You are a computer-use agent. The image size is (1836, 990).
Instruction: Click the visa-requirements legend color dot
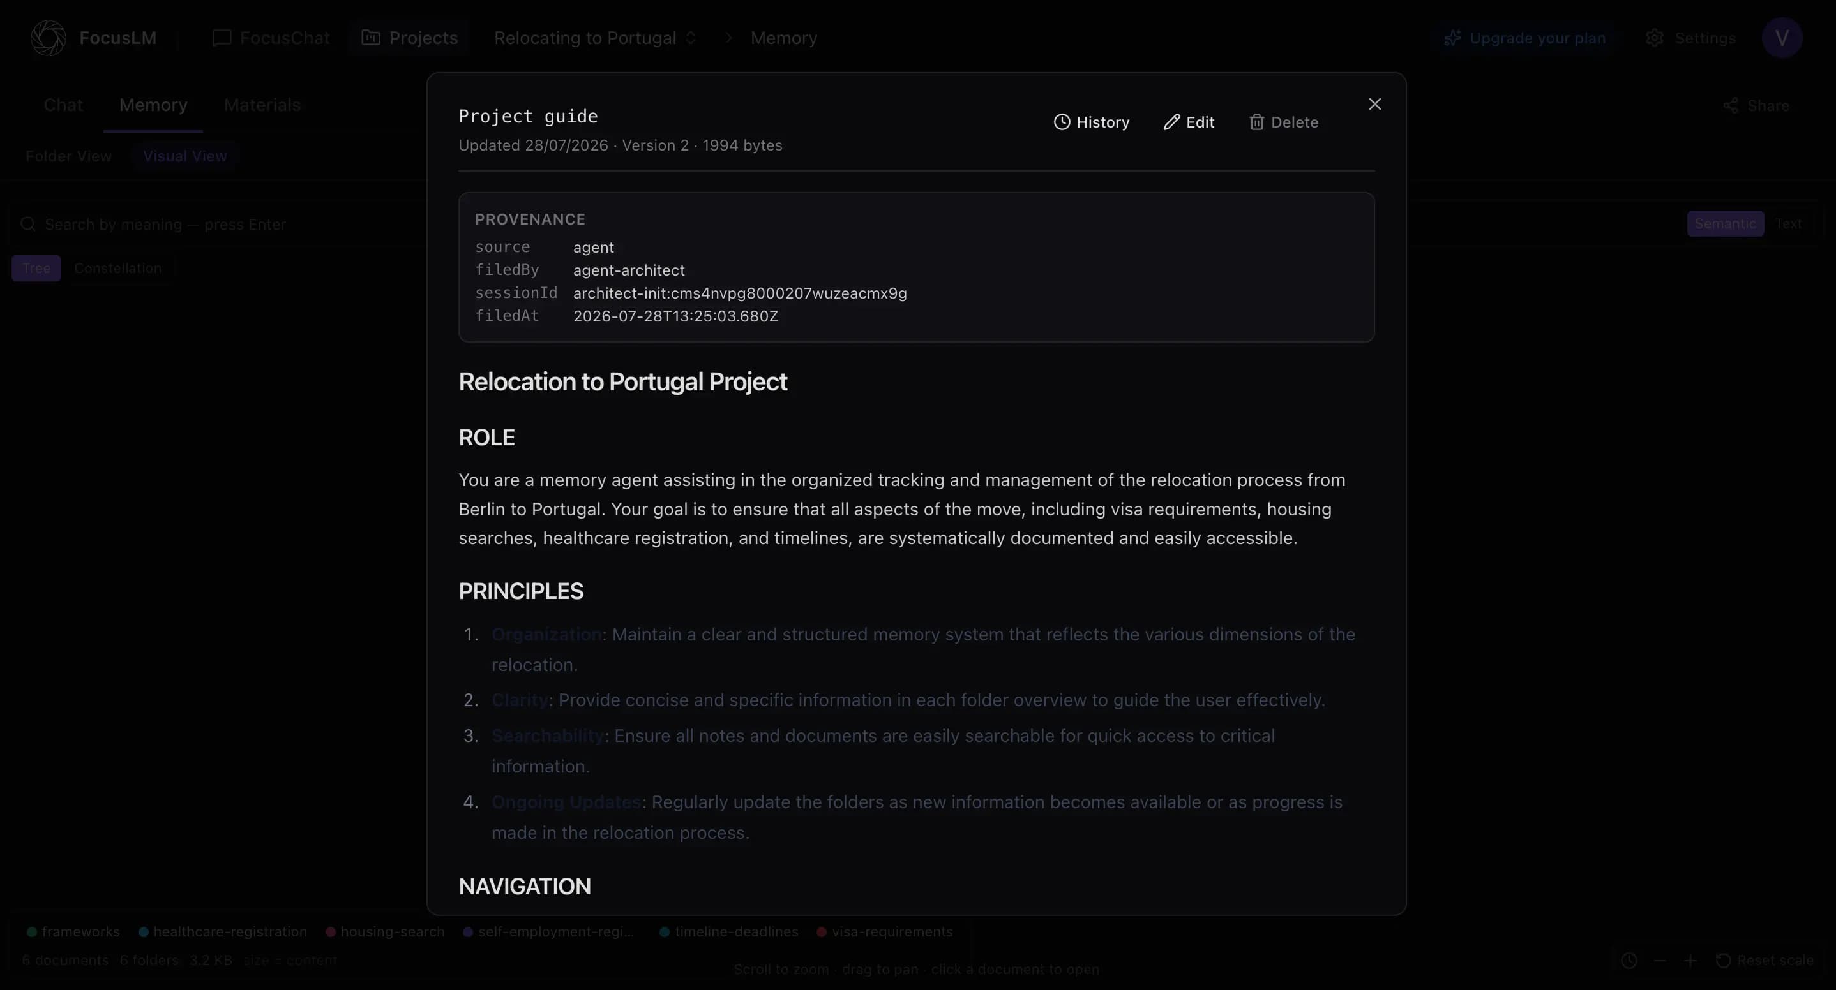coord(822,931)
